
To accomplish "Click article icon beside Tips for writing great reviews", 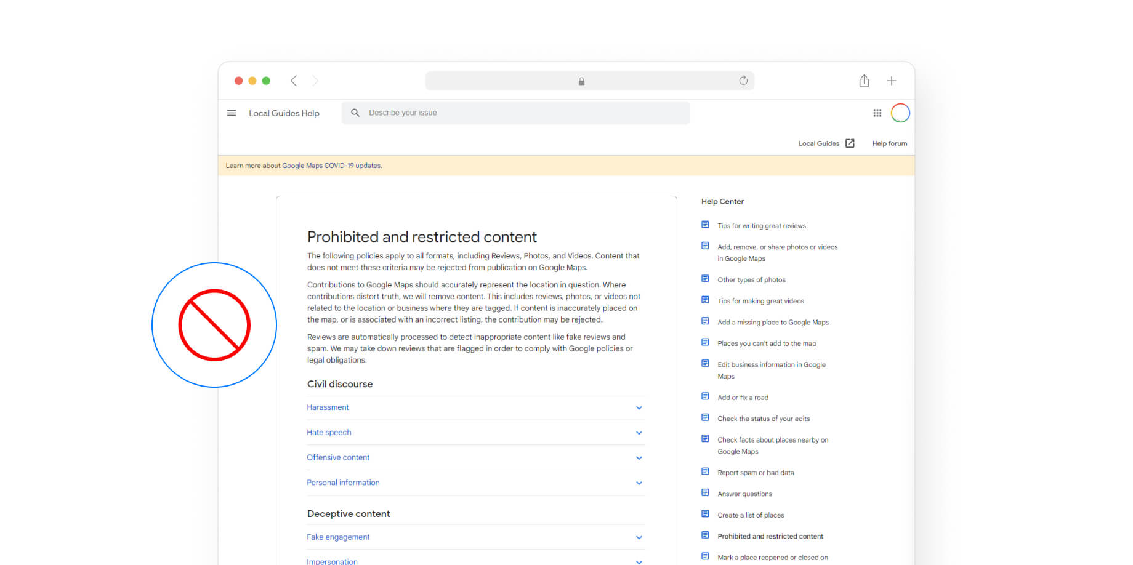I will pos(705,225).
